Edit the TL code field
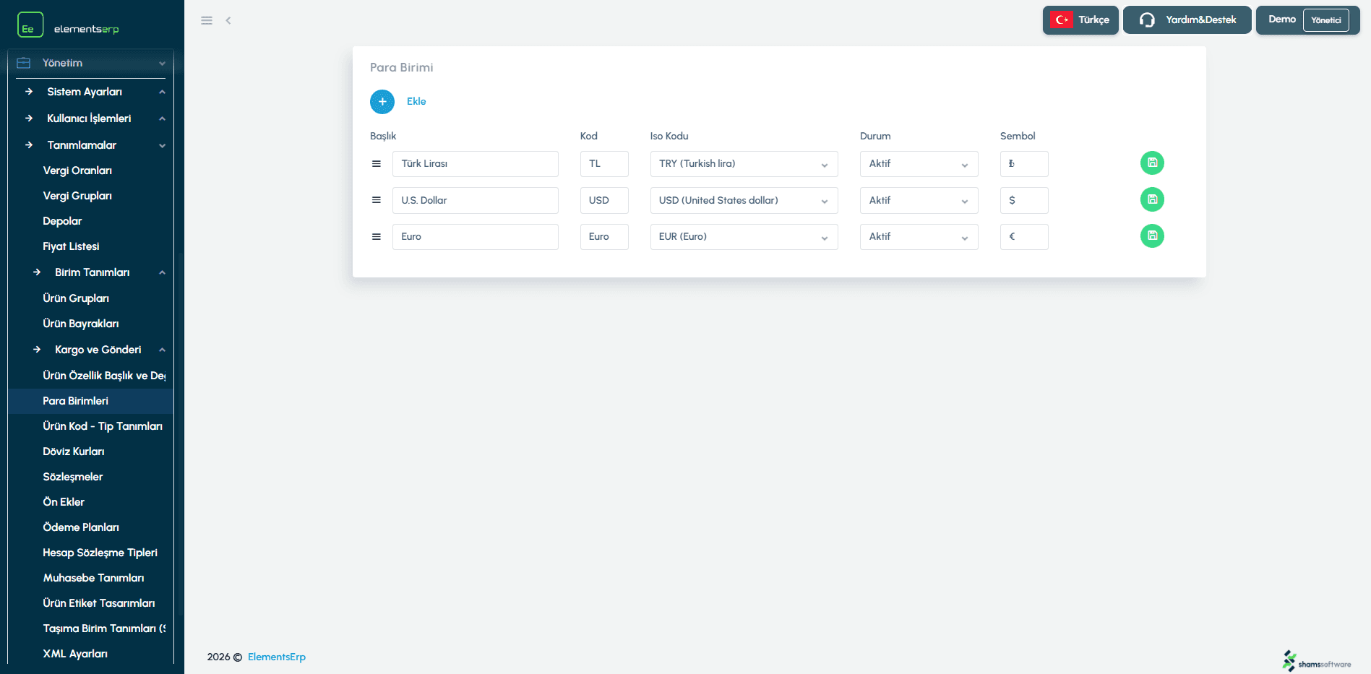 click(604, 164)
